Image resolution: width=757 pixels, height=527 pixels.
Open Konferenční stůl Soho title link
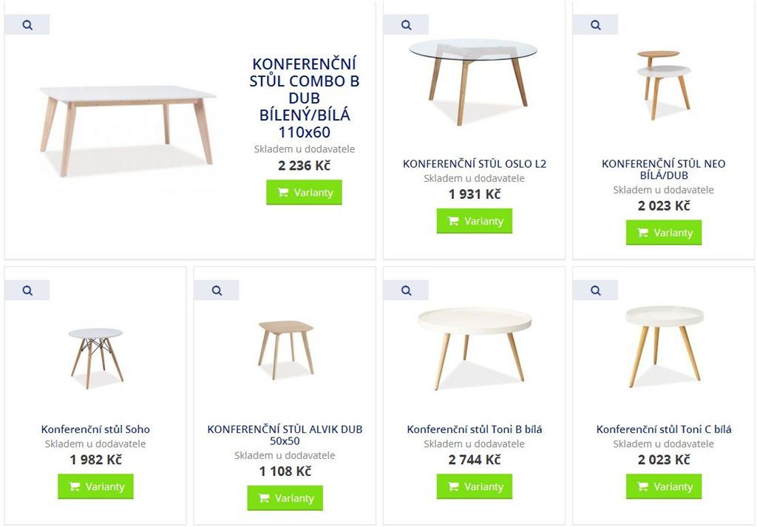tap(95, 429)
